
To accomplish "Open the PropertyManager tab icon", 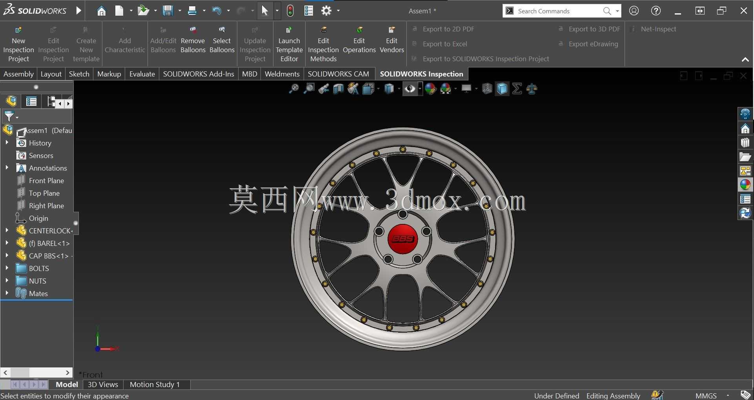I will point(31,102).
